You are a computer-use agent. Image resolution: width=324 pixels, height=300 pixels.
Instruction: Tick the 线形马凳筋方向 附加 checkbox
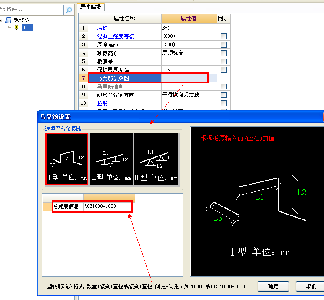(x=224, y=95)
